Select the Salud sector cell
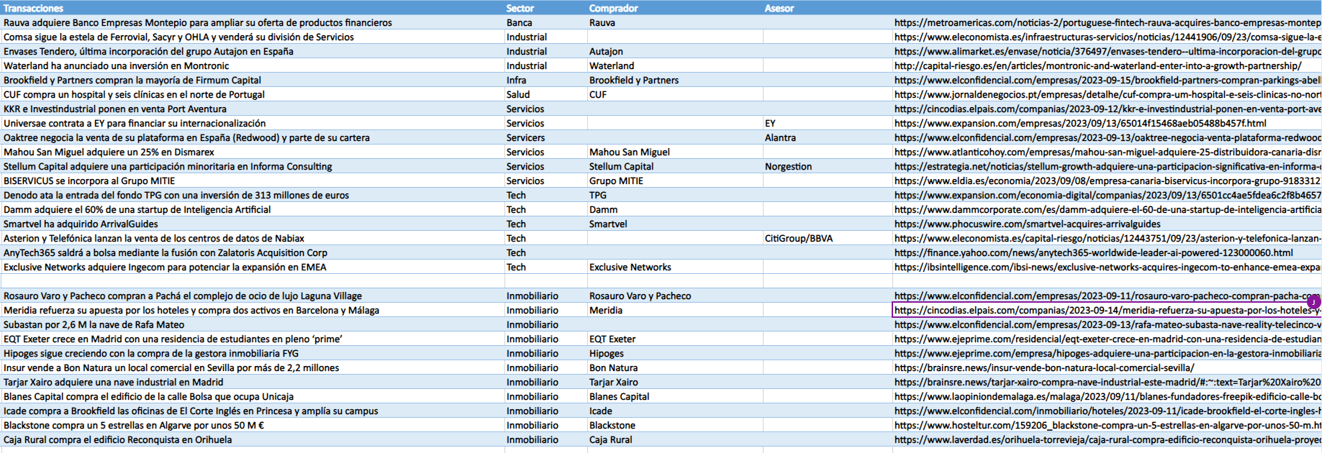The image size is (1322, 453). [545, 94]
